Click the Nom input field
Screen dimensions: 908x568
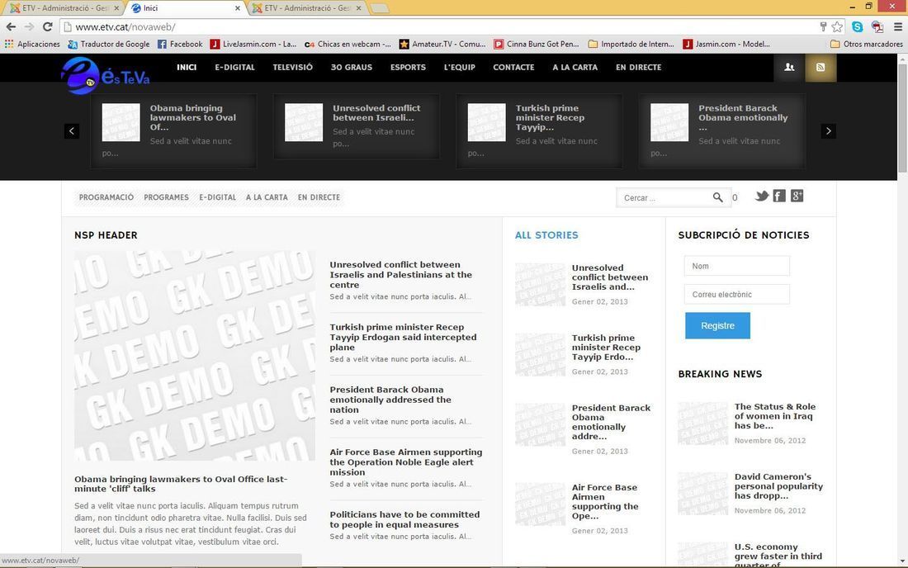pyautogui.click(x=736, y=266)
